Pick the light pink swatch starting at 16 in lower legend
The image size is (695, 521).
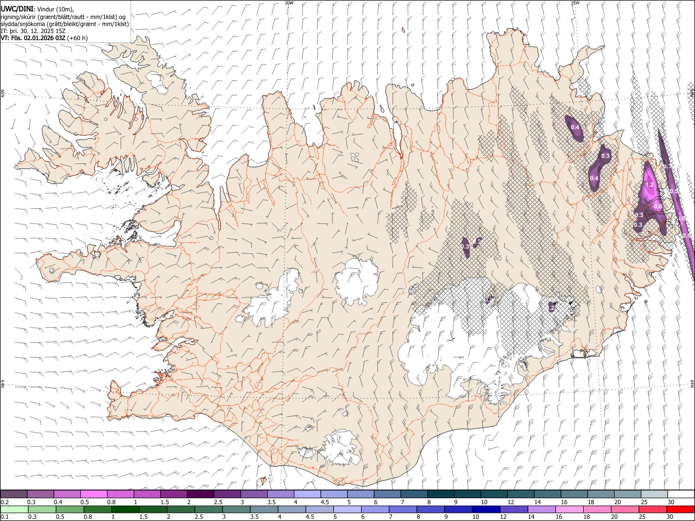[569, 509]
